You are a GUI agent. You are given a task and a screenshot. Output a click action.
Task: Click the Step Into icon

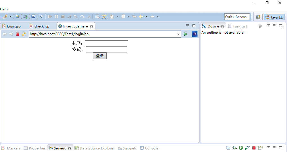[x=76, y=17]
